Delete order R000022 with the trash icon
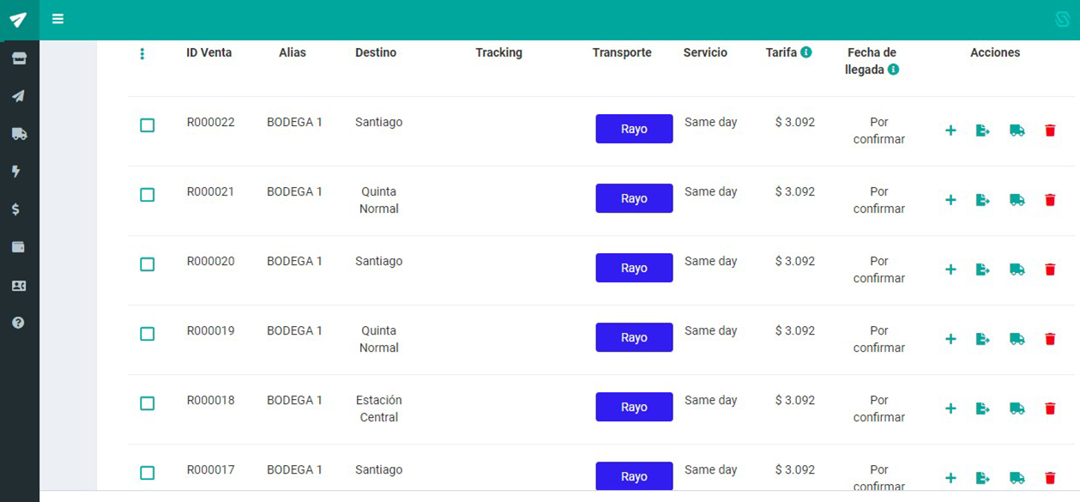Viewport: 1080px width, 502px height. click(1049, 130)
